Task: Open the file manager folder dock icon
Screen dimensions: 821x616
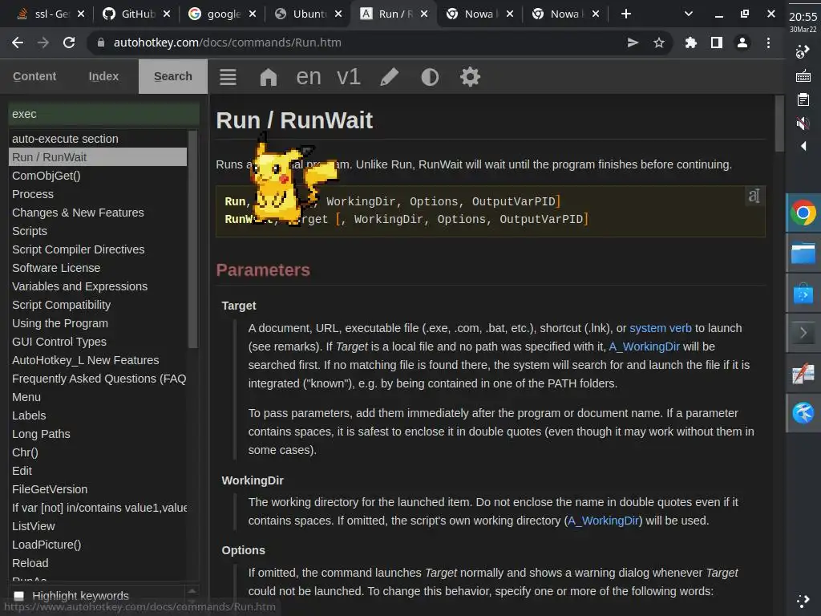Action: 803,253
